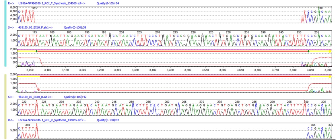Click the red region bar in reverse mutation panel

tap(172, 76)
